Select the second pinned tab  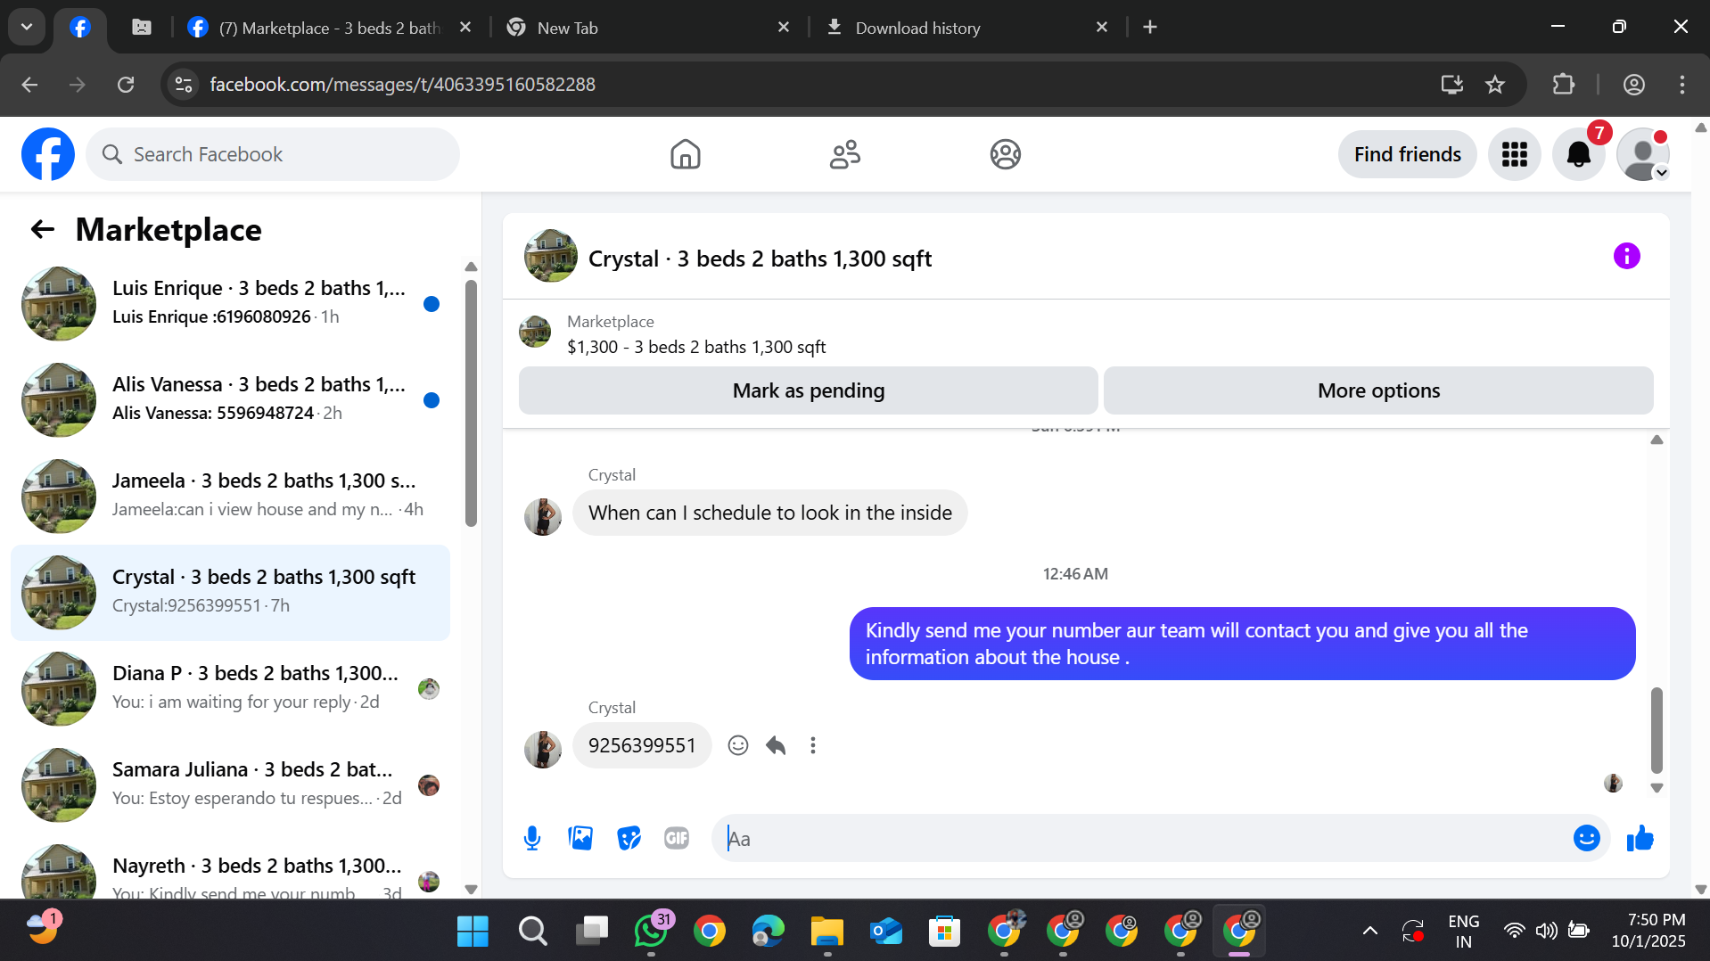click(141, 28)
